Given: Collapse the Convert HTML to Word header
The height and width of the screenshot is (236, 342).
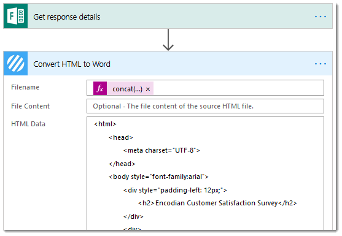Looking at the screenshot, I should coord(168,64).
